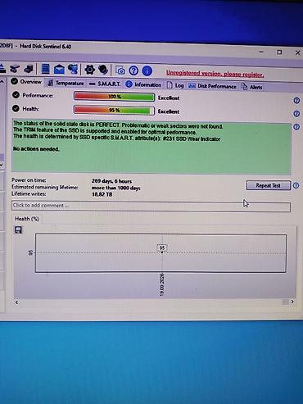Image resolution: width=303 pixels, height=404 pixels.
Task: Click the drive icon left of report icon
Action: tap(29, 69)
